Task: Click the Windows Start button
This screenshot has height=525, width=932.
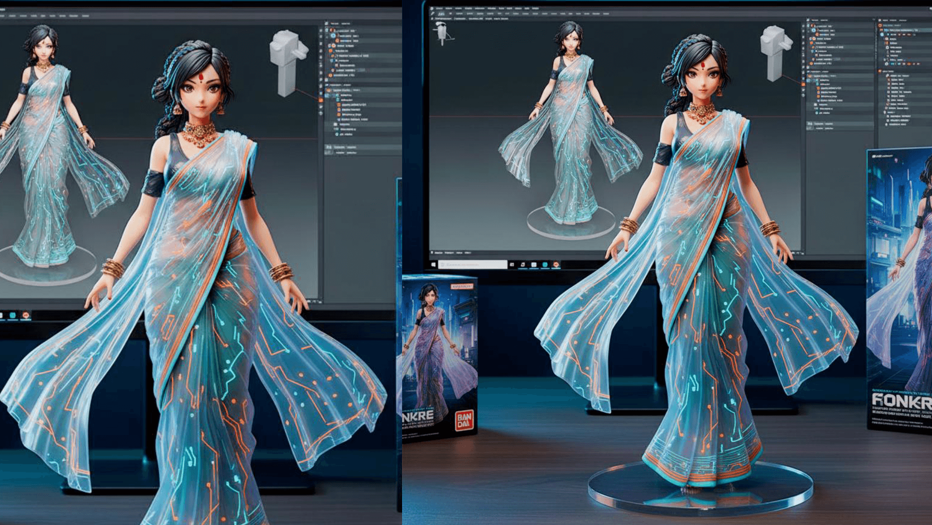Action: click(434, 264)
